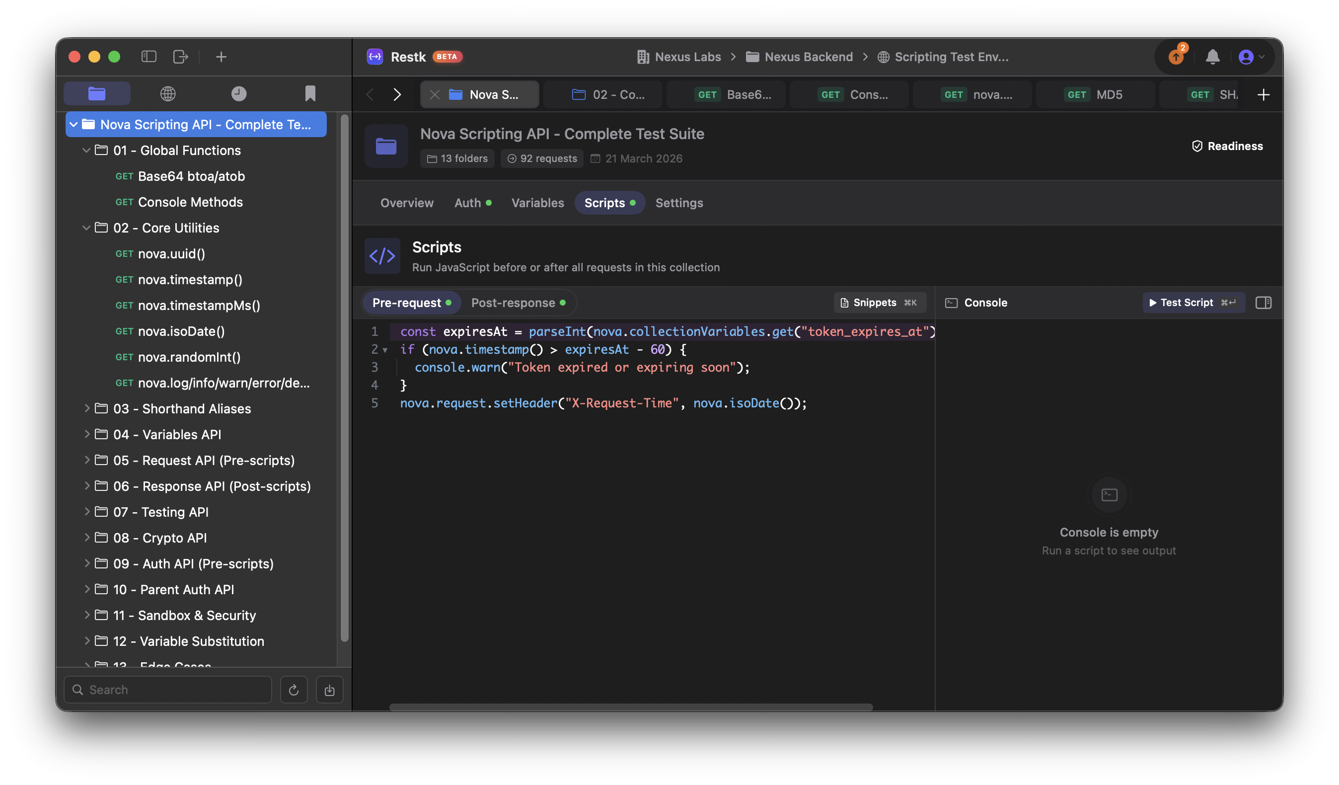Screen dimensions: 1339x785
Task: Select Post-response script toggle
Action: pyautogui.click(x=518, y=303)
